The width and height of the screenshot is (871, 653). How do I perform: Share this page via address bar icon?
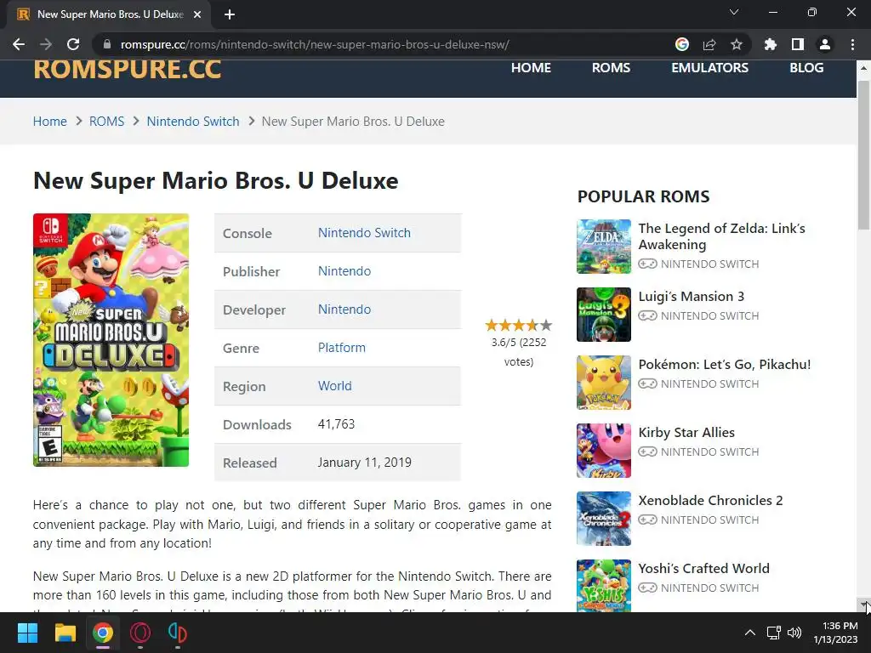coord(709,44)
